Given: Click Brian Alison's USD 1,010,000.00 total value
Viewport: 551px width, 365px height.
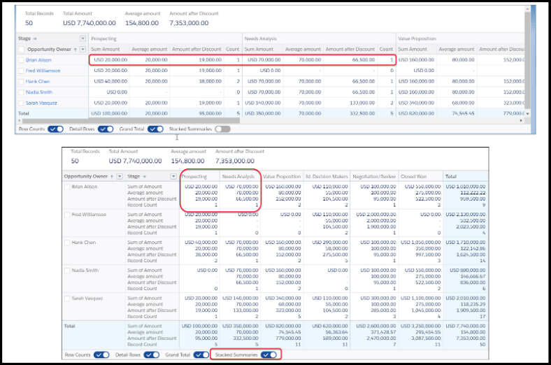Looking at the screenshot, I should click(466, 187).
